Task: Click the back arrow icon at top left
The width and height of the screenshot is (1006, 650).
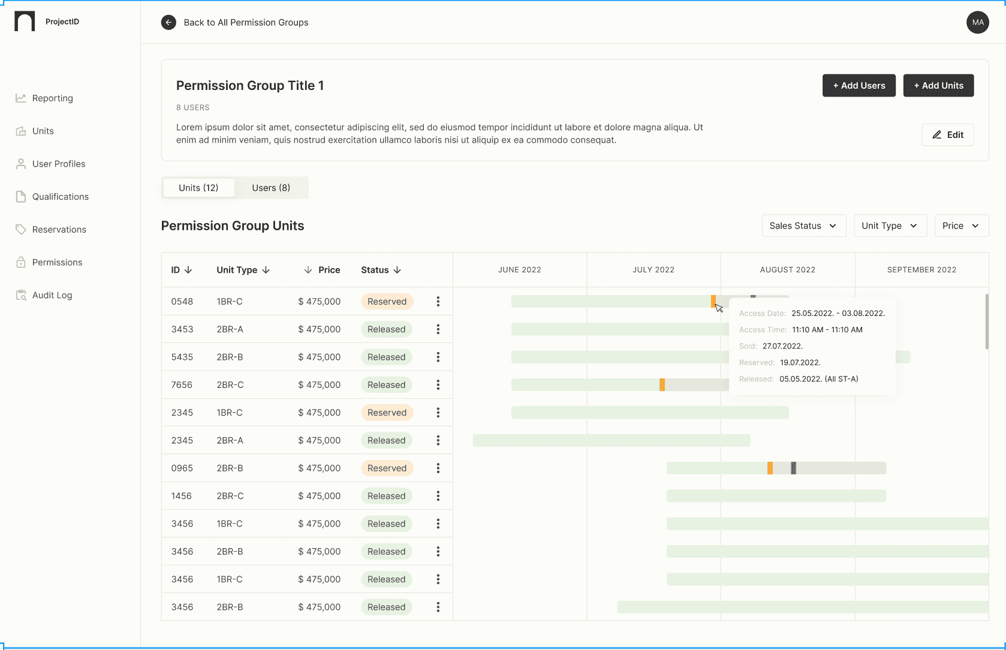Action: pyautogui.click(x=168, y=22)
